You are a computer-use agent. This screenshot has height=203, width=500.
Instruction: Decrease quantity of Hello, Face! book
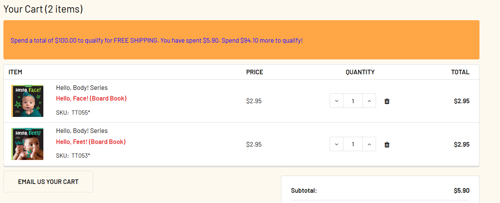[x=337, y=101]
